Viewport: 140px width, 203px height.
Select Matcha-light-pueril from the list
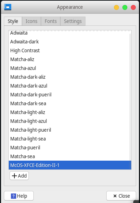pyautogui.click(x=70, y=130)
